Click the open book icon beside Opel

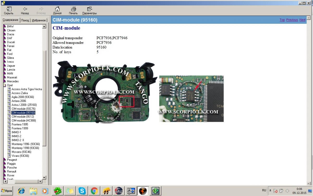pos(5,85)
